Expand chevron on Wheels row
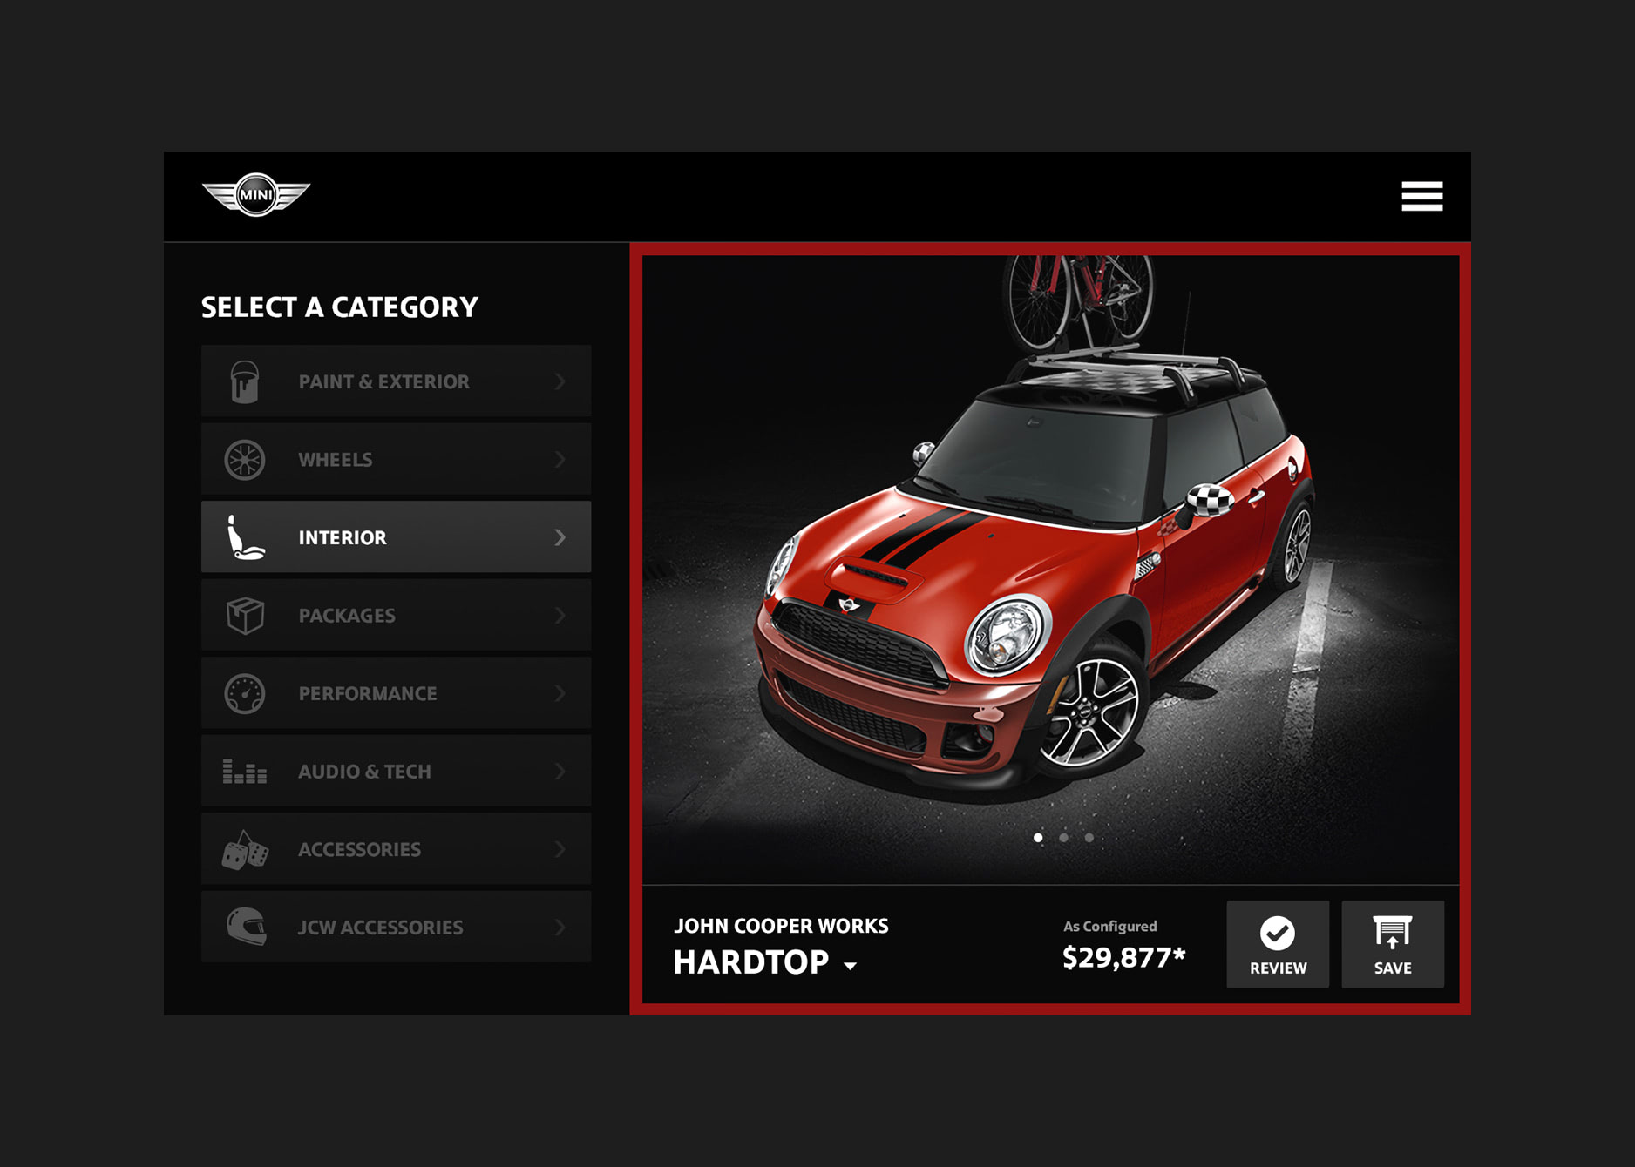Screen dimensions: 1635x1167 click(560, 460)
